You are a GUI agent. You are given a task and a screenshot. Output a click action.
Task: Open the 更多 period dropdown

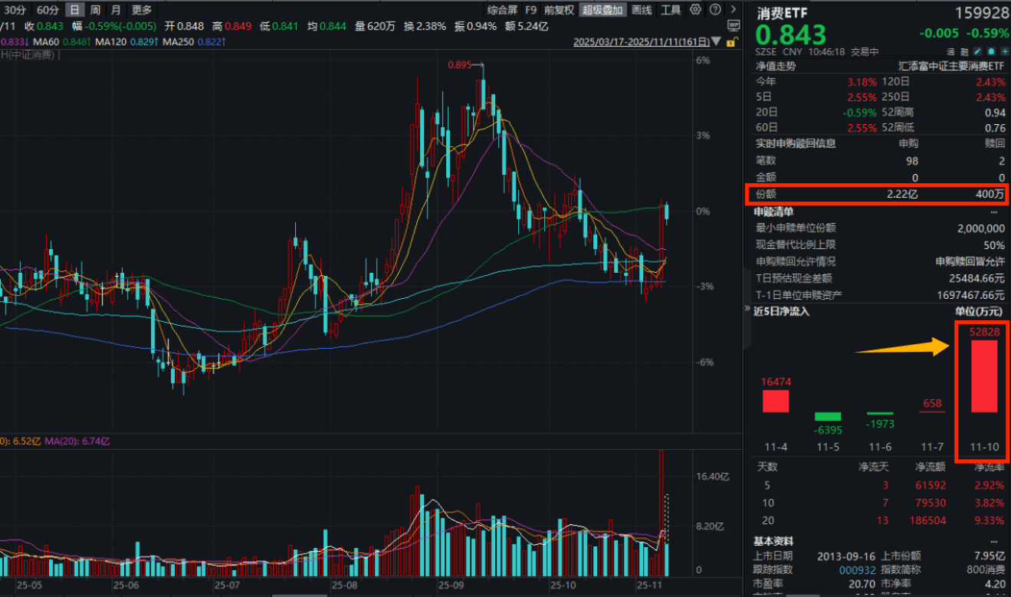tap(141, 9)
